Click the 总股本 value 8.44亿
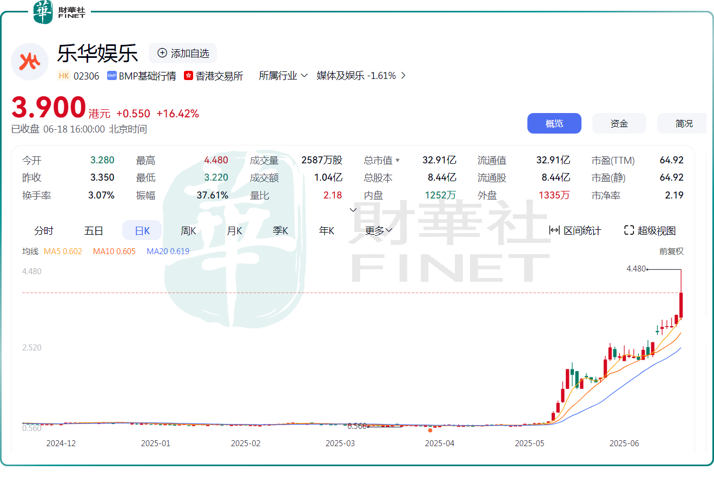 pyautogui.click(x=442, y=177)
